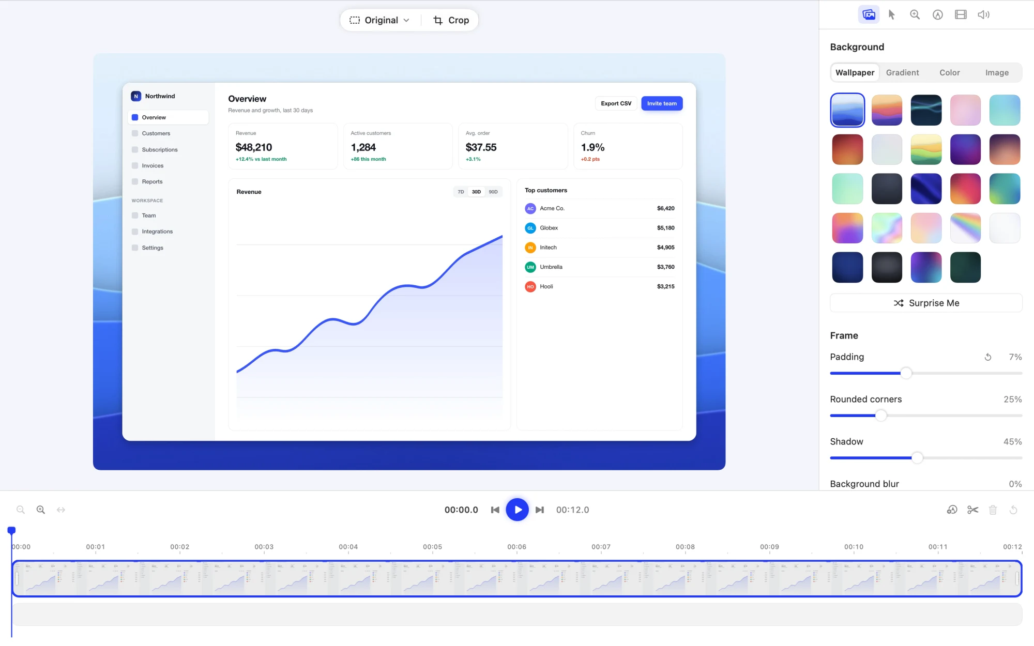Image resolution: width=1034 pixels, height=646 pixels.
Task: Open Settings in the workspace menu
Action: coord(168,248)
